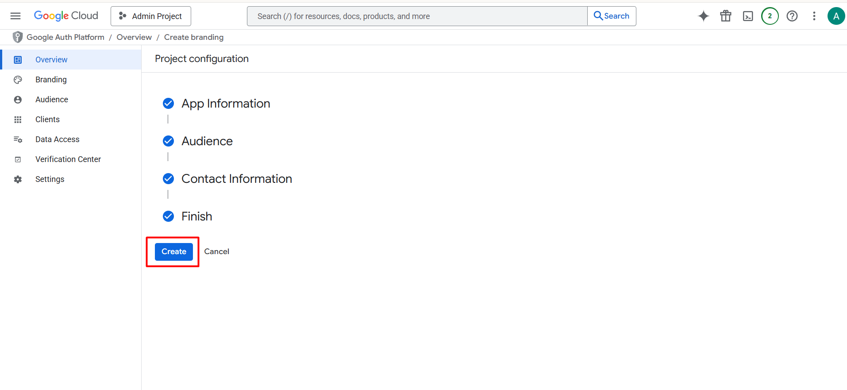Click the Create branding breadcrumb
The height and width of the screenshot is (390, 847).
pos(194,37)
